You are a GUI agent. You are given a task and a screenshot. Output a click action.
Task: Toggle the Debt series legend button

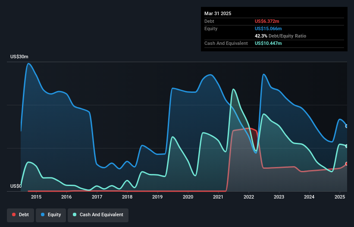(x=21, y=215)
